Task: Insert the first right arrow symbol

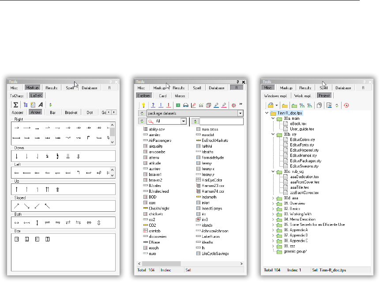Action: tap(16, 128)
